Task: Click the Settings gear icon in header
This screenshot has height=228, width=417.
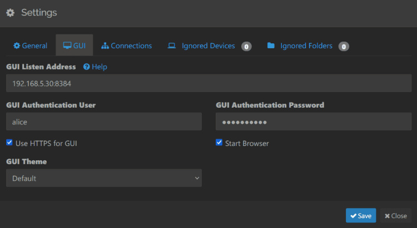Action: click(x=10, y=12)
